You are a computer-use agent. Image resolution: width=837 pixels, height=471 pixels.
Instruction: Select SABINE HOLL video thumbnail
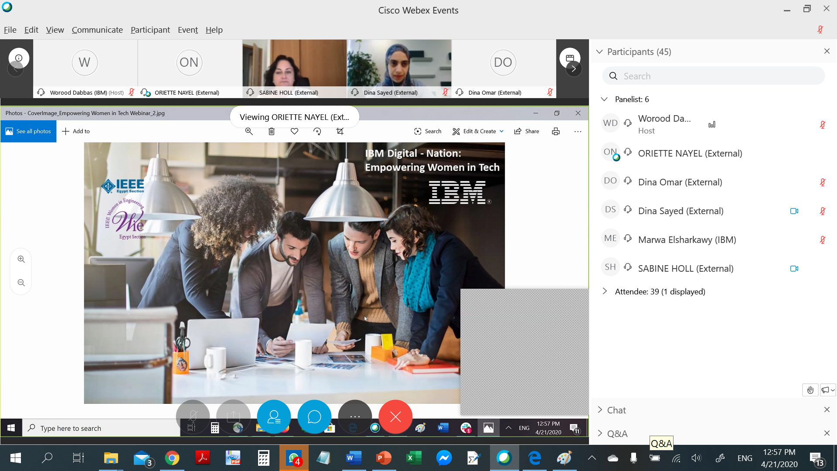[x=295, y=68]
